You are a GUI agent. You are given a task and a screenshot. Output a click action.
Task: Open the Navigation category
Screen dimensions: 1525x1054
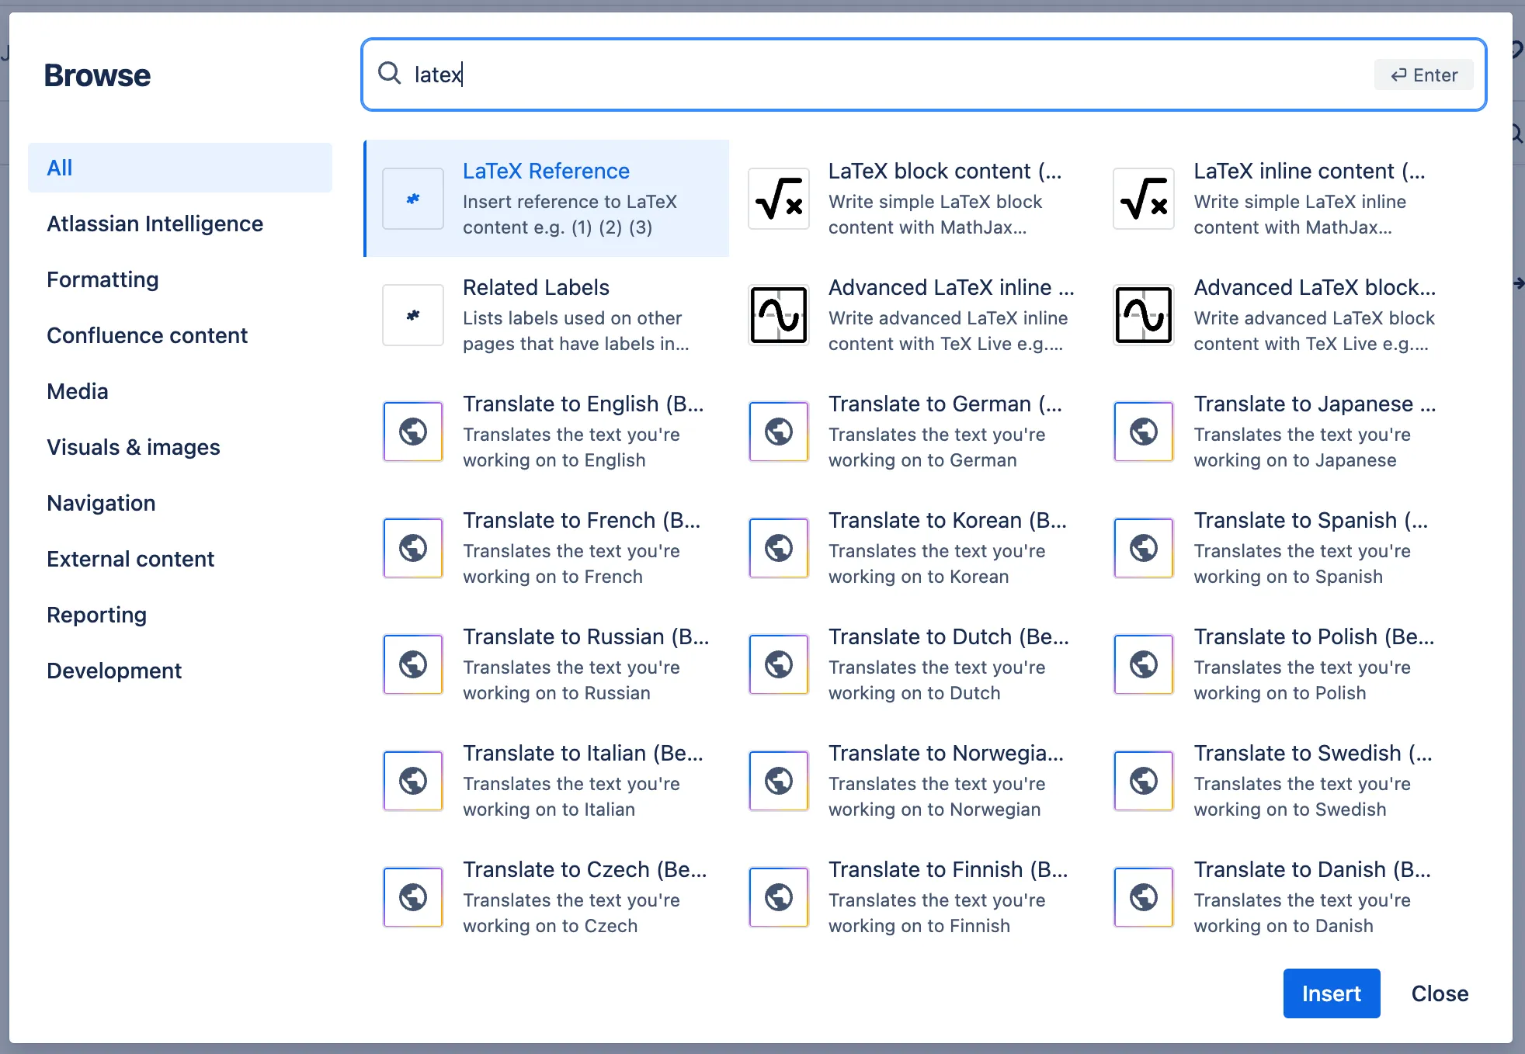tap(180, 503)
